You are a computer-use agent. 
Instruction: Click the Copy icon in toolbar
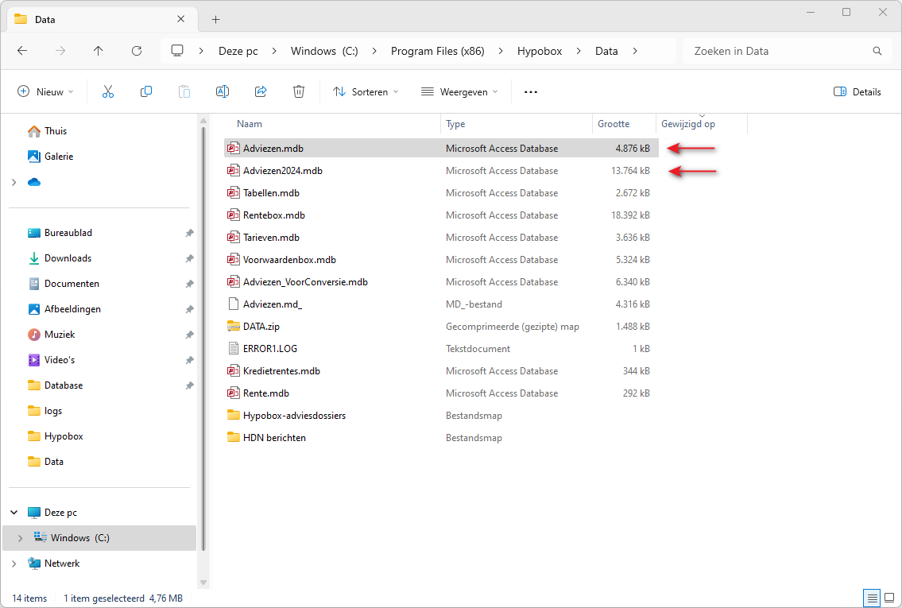[146, 91]
